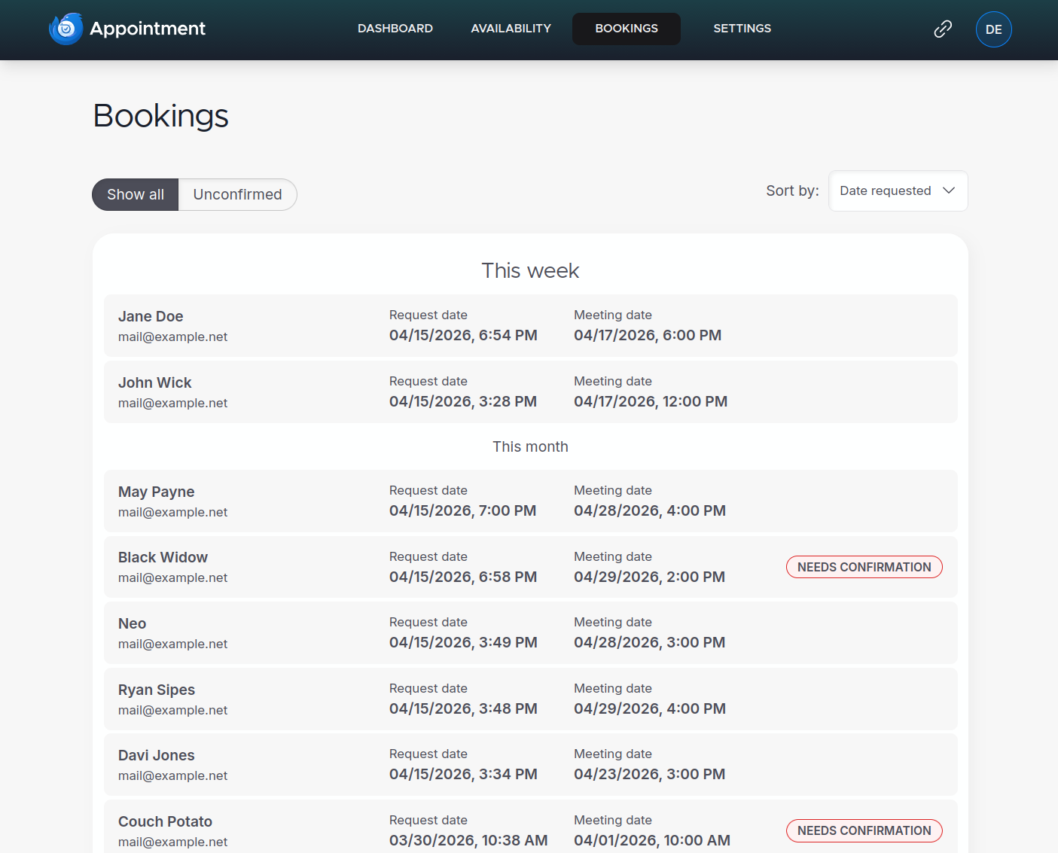Viewport: 1058px width, 853px height.
Task: Open the Date requested sort dropdown
Action: pyautogui.click(x=898, y=190)
